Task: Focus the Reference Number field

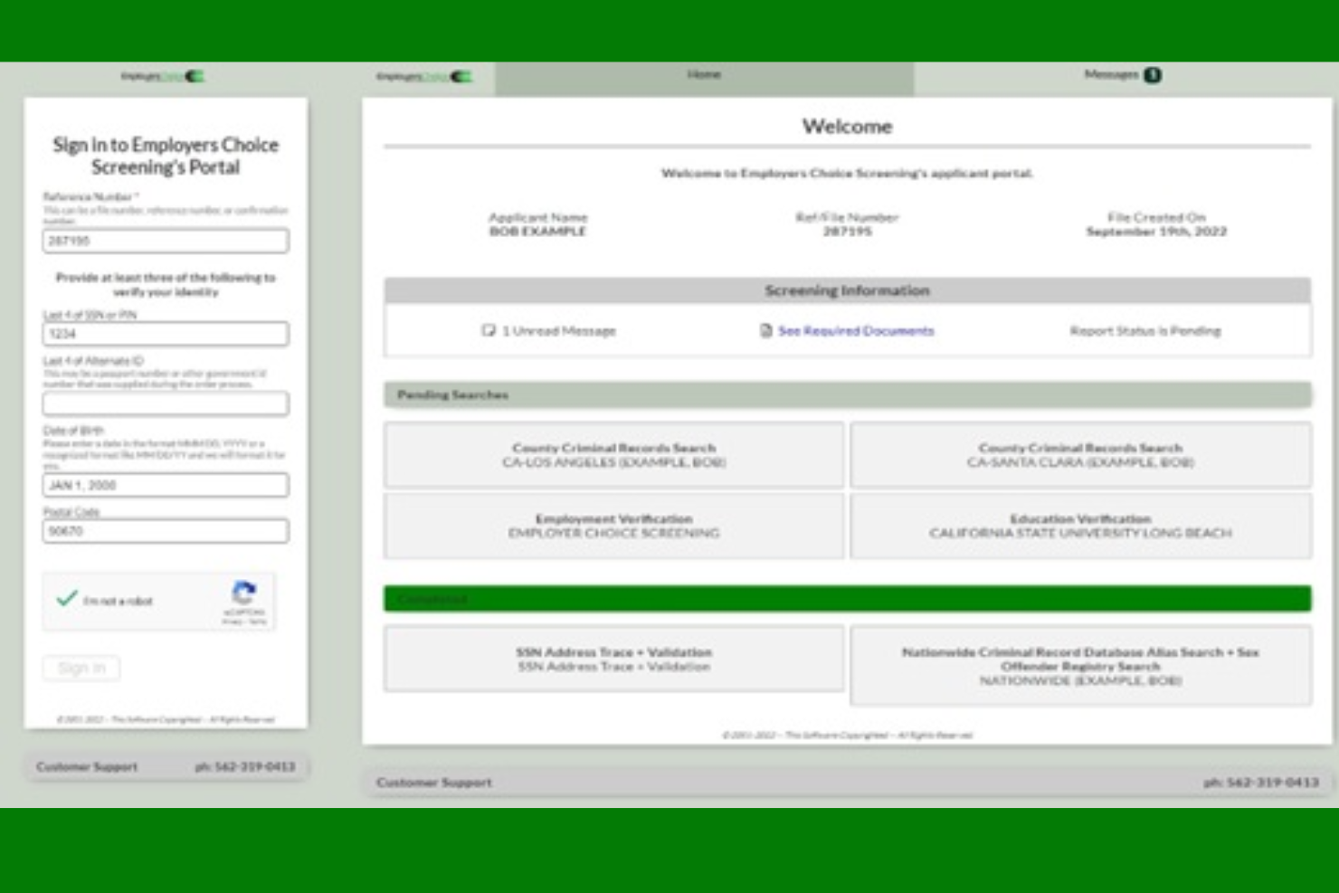Action: point(166,241)
